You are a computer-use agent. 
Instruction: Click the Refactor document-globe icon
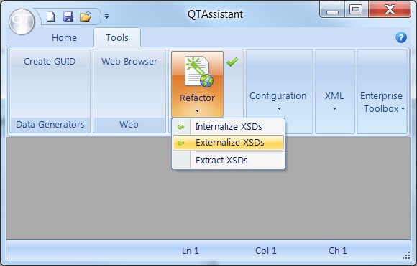coord(199,72)
